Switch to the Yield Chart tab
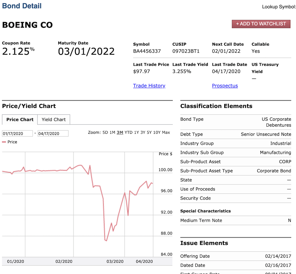 pos(54,120)
